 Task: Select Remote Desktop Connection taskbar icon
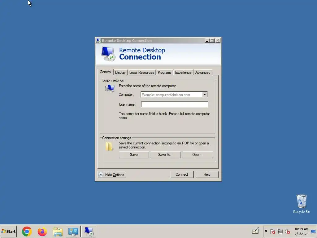click(x=89, y=231)
